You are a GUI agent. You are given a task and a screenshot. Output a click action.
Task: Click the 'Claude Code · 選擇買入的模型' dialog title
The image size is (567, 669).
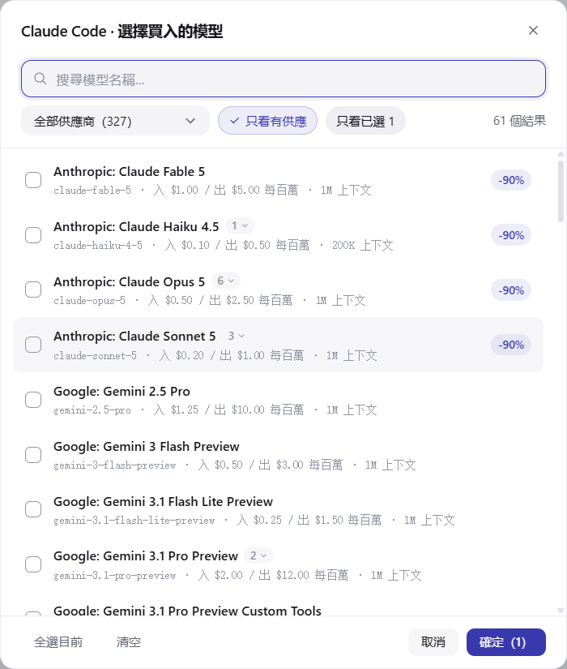[122, 31]
